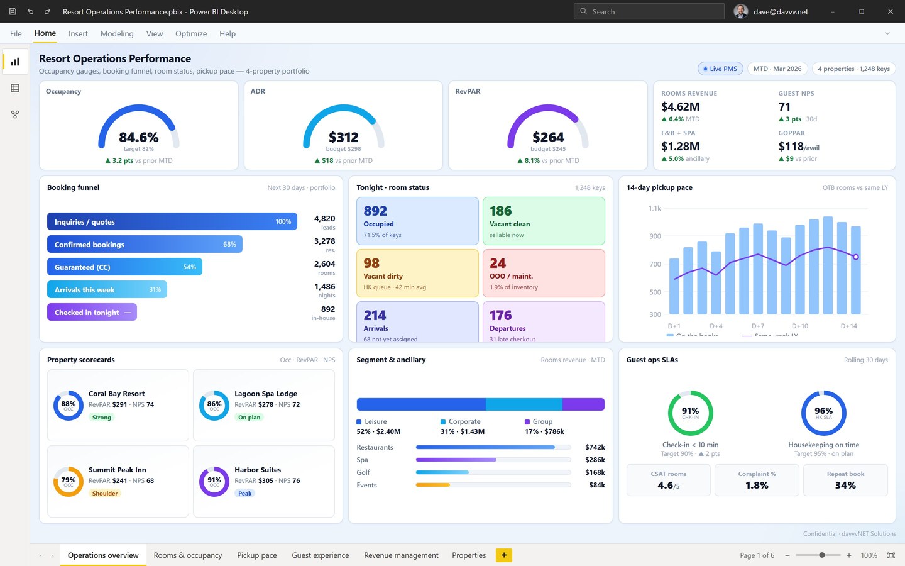Select the Arrivals this week funnel bar
Image resolution: width=905 pixels, height=566 pixels.
pyautogui.click(x=107, y=289)
